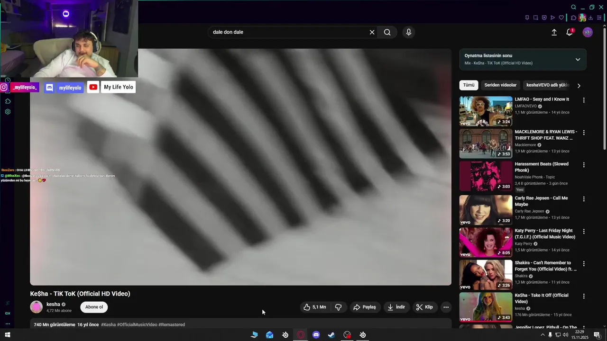Select the Tümü filter chip
Image resolution: width=607 pixels, height=341 pixels.
pos(469,85)
